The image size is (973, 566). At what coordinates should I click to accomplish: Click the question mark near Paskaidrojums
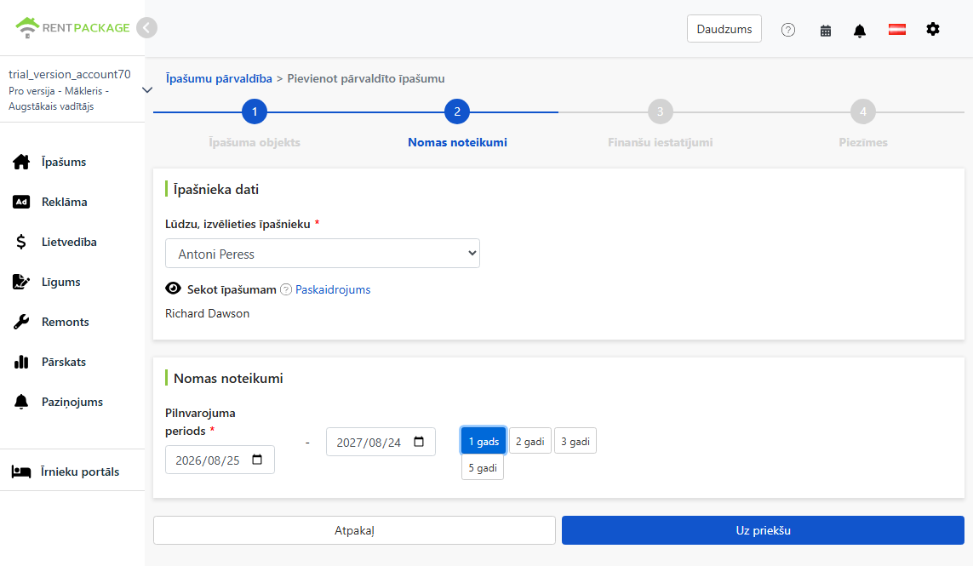click(x=285, y=289)
